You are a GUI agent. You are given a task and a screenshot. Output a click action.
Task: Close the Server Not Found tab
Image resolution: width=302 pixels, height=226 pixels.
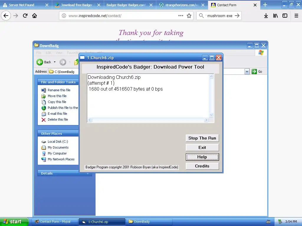click(x=47, y=5)
